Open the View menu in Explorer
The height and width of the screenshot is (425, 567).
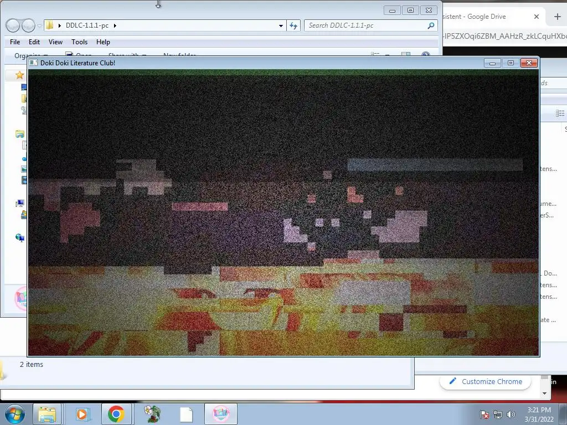pyautogui.click(x=56, y=42)
